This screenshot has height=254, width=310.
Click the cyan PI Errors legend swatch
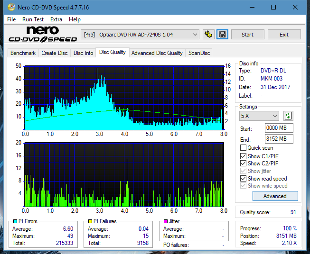[15, 221]
